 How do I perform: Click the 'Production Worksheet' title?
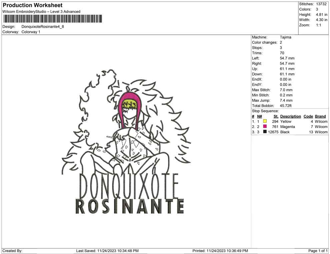(x=33, y=5)
